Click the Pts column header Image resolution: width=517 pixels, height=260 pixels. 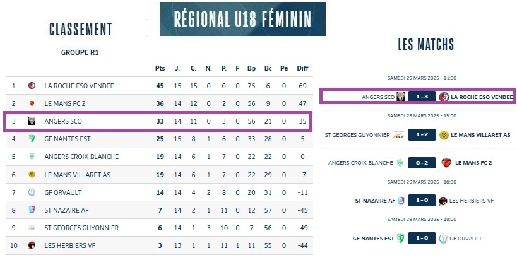160,68
